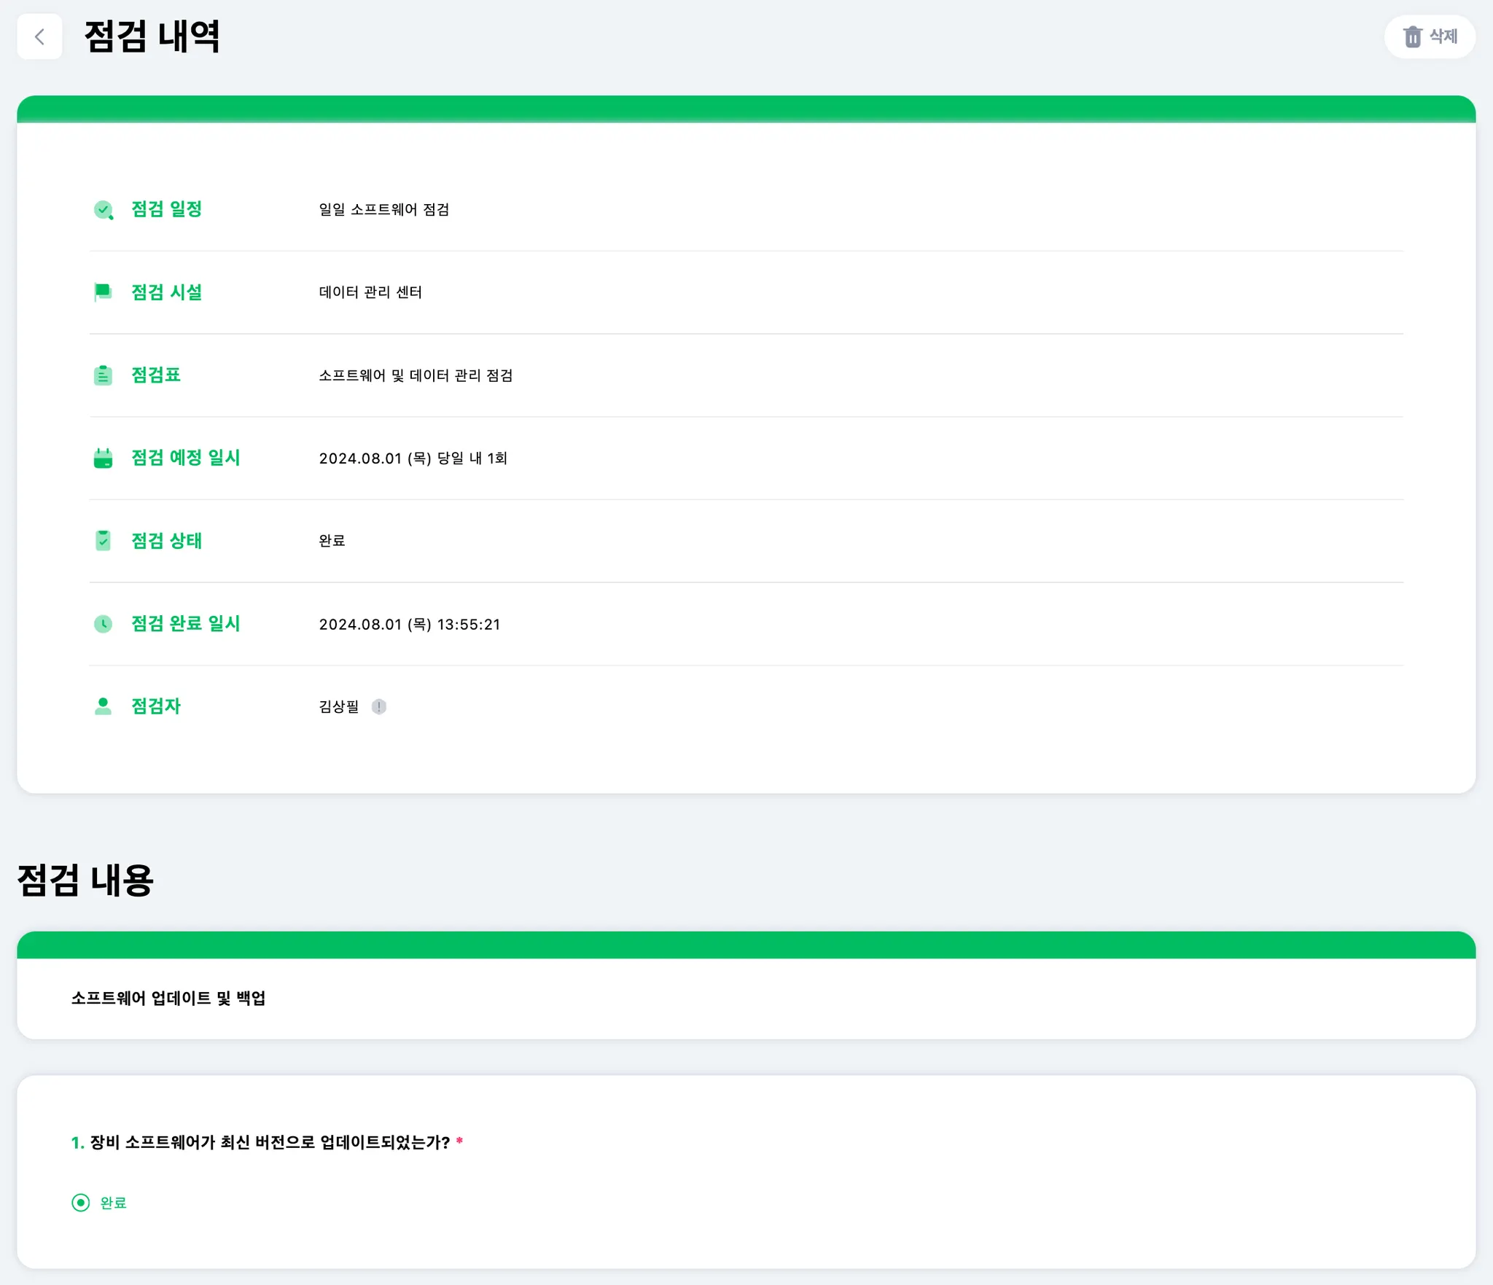
Task: Click the 소프트웨어 및 데이터 관리 점검 checklist name
Action: 416,375
